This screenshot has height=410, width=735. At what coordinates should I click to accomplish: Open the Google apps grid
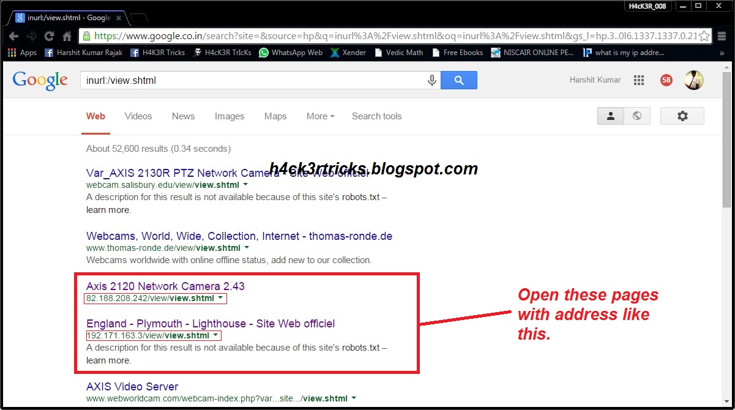pyautogui.click(x=639, y=80)
